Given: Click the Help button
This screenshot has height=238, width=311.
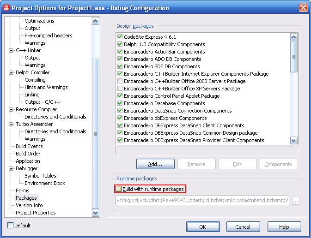Looking at the screenshot, I should click(x=284, y=227).
